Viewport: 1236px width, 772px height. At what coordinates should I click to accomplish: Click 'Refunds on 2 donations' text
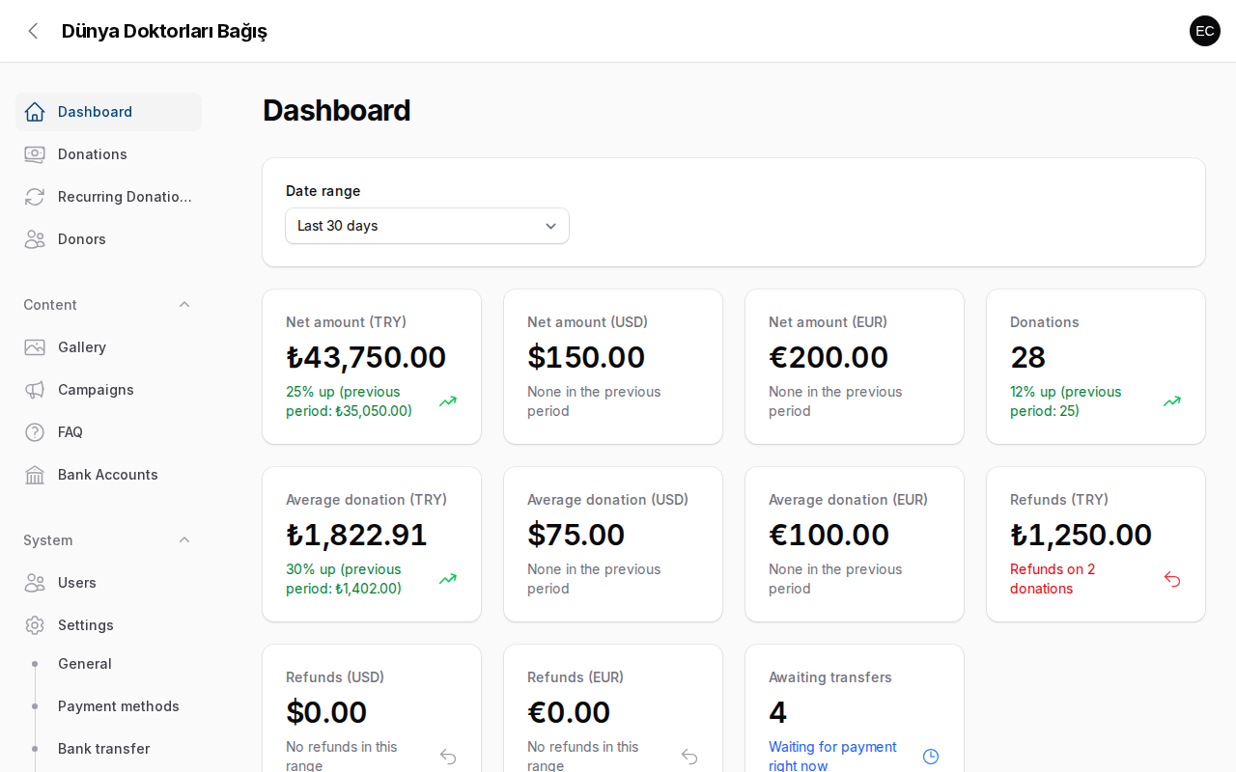tap(1053, 579)
